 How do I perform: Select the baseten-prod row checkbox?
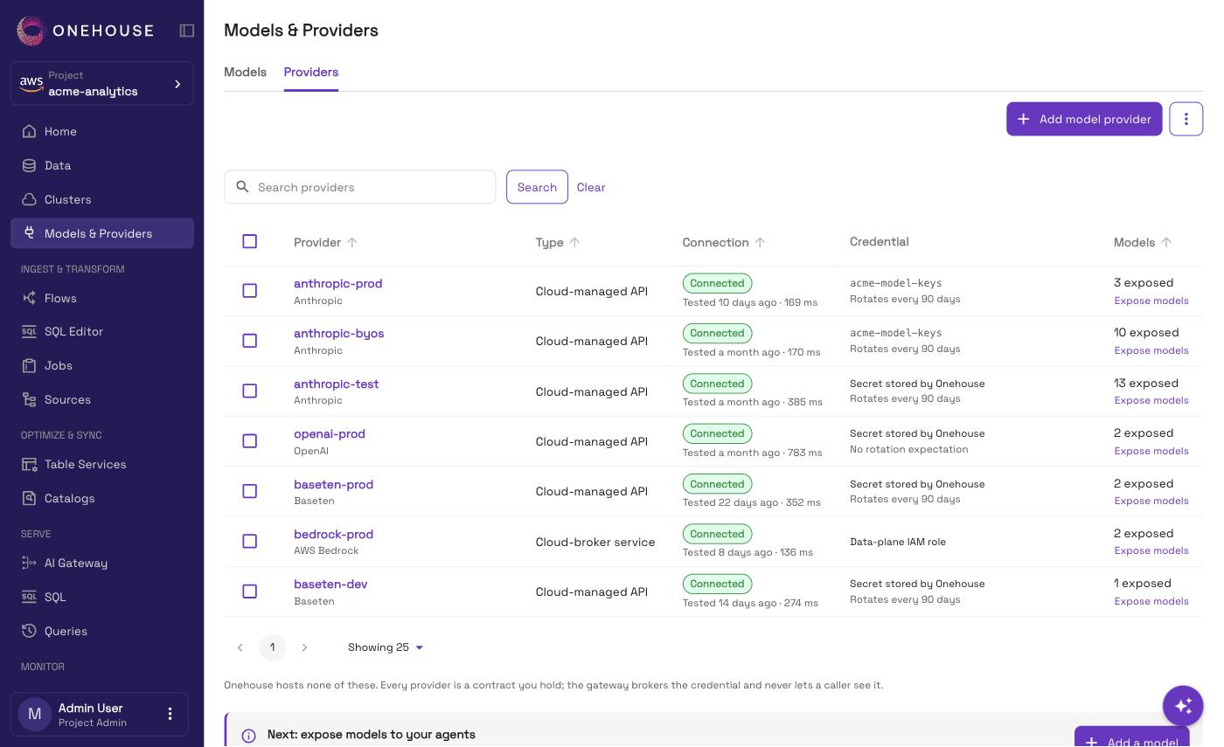[249, 491]
